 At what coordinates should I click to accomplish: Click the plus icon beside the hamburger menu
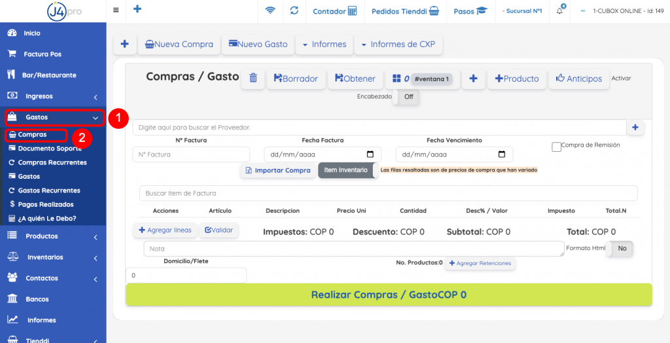pyautogui.click(x=137, y=9)
